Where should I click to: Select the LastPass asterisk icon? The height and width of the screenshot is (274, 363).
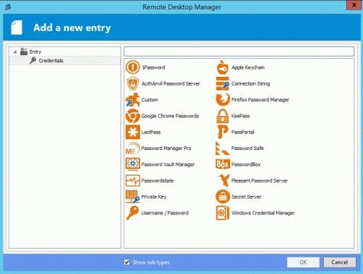tap(133, 132)
